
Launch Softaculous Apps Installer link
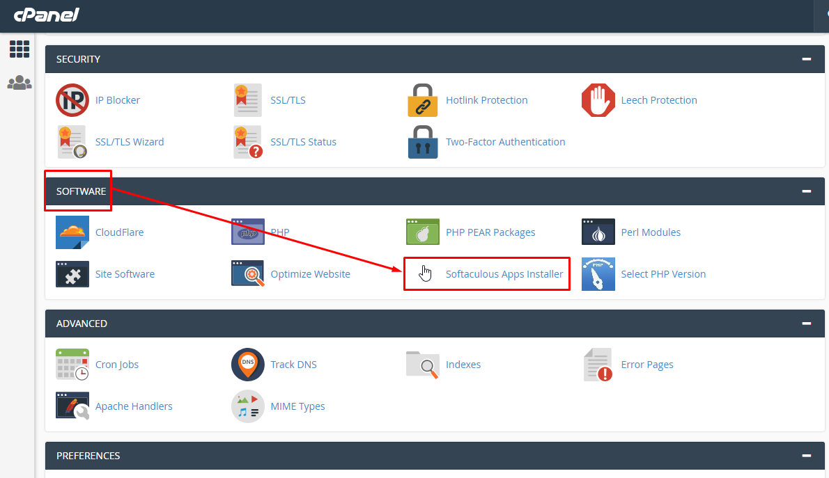pyautogui.click(x=504, y=273)
